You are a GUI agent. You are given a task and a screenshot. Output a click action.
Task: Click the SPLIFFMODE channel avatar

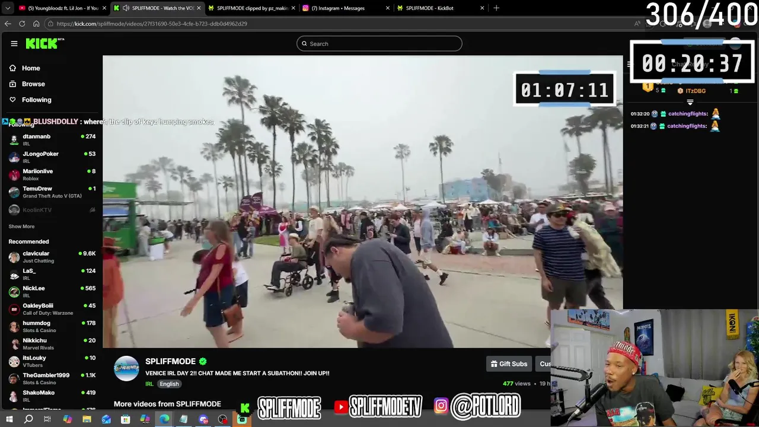tap(126, 368)
